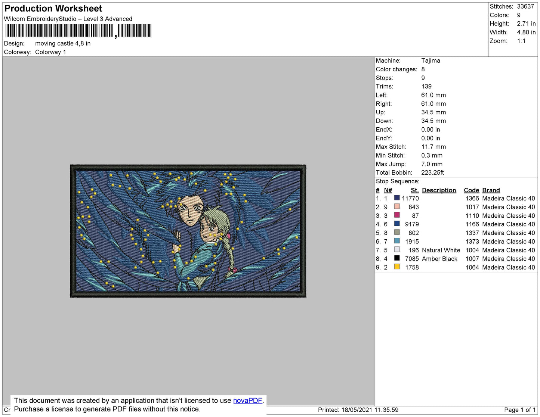Click the Width value '4.80 in'
The height and width of the screenshot is (417, 540).
click(x=526, y=32)
